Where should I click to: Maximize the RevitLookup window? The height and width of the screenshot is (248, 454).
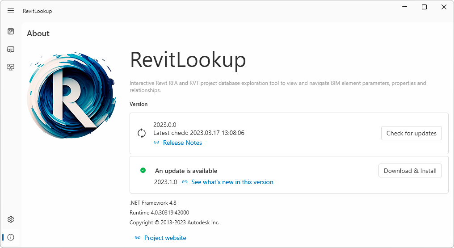point(424,7)
